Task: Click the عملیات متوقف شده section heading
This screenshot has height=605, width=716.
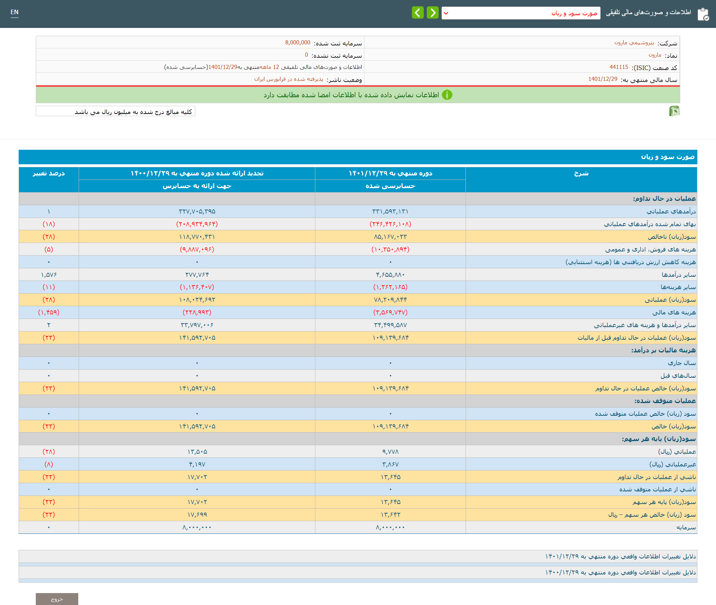Action: click(665, 401)
